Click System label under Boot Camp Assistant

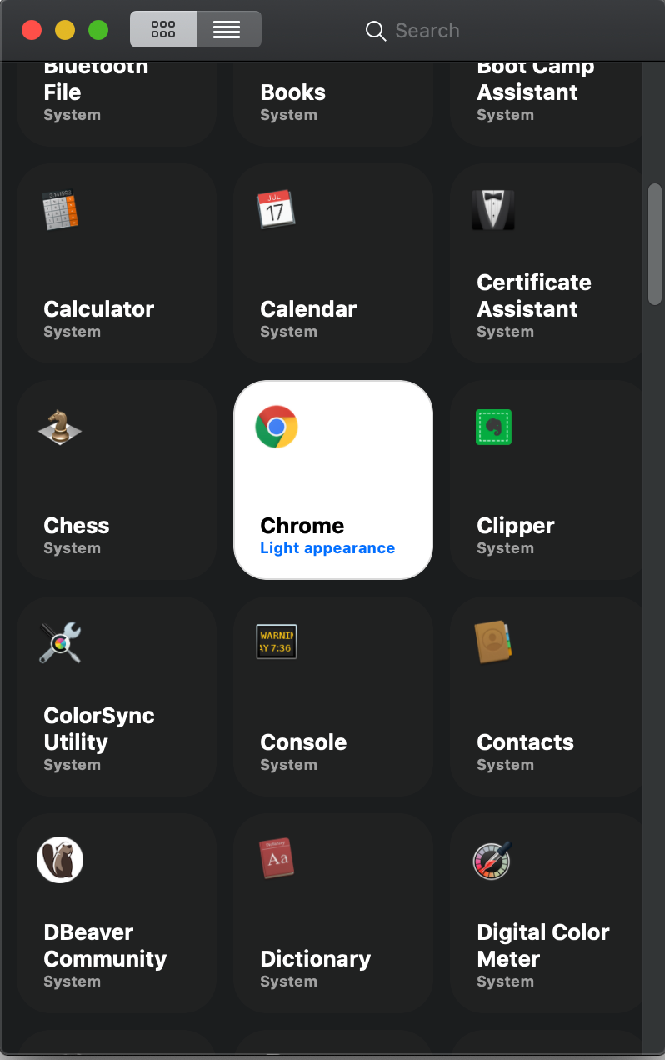point(505,115)
